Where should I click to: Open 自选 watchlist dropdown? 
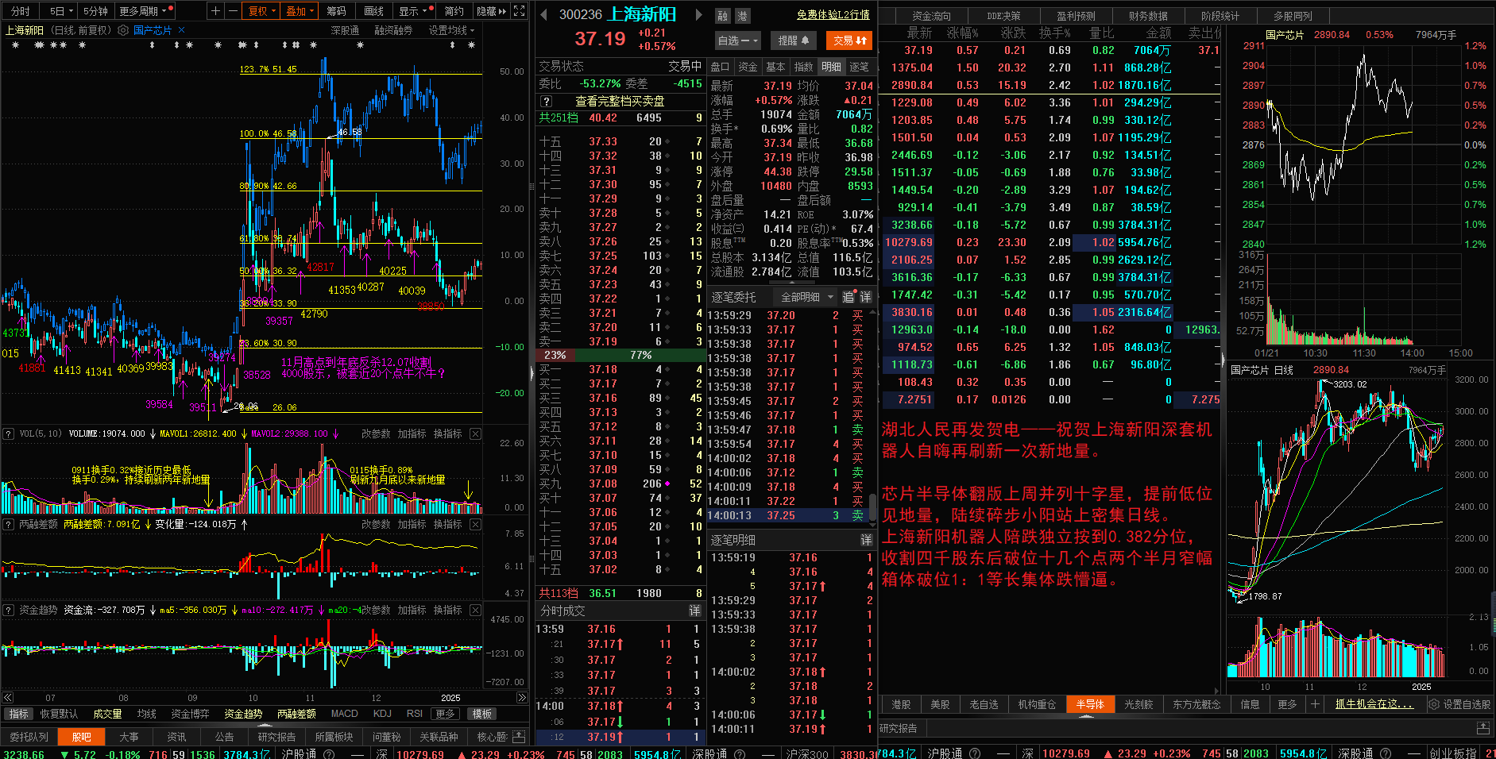click(x=738, y=40)
